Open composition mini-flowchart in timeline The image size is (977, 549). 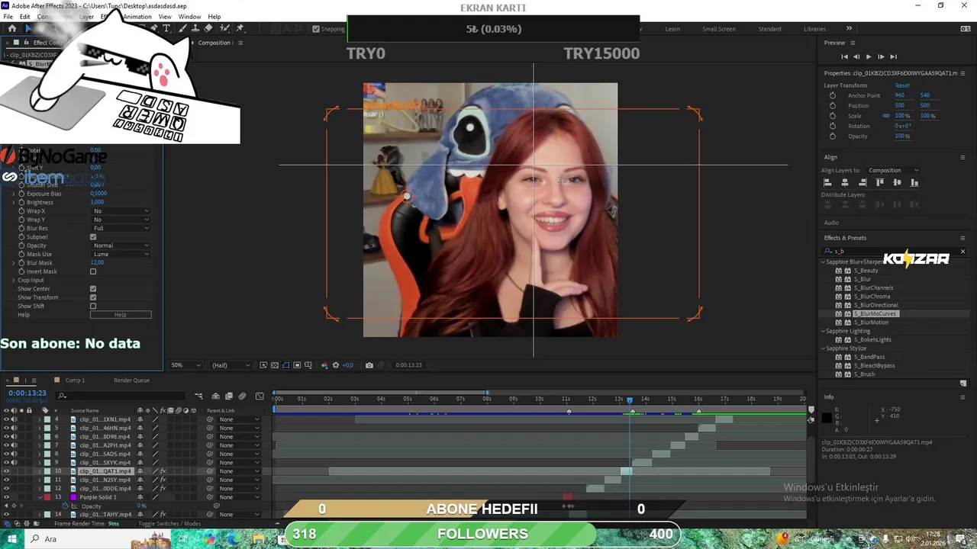tap(198, 396)
